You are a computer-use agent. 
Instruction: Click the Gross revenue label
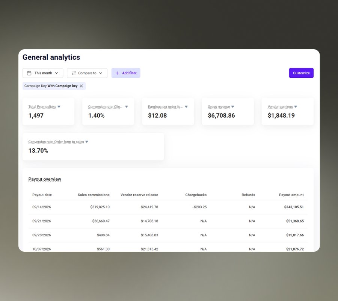pyautogui.click(x=219, y=107)
